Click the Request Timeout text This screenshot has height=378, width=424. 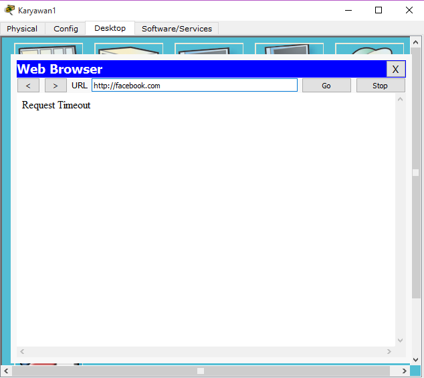(56, 105)
